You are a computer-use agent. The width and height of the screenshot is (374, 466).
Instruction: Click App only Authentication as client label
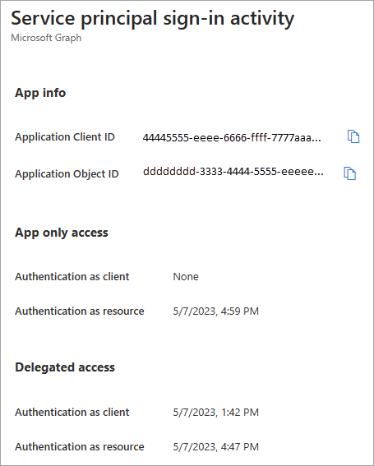pyautogui.click(x=72, y=277)
